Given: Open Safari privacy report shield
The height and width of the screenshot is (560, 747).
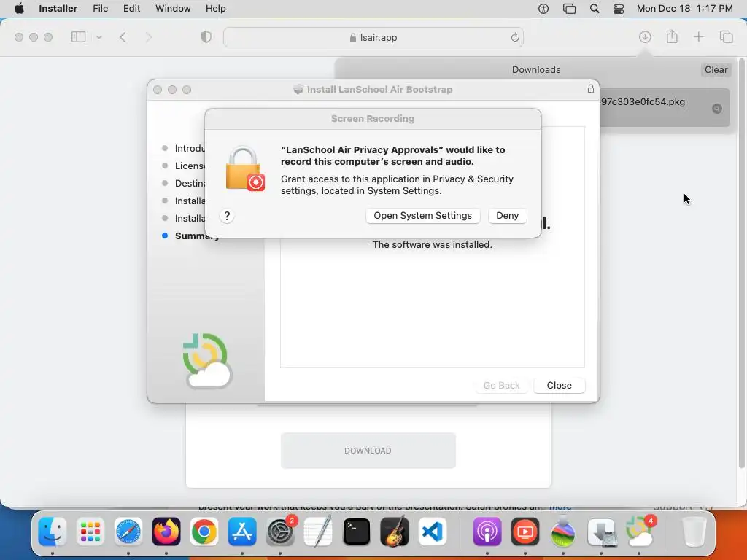Looking at the screenshot, I should point(206,37).
